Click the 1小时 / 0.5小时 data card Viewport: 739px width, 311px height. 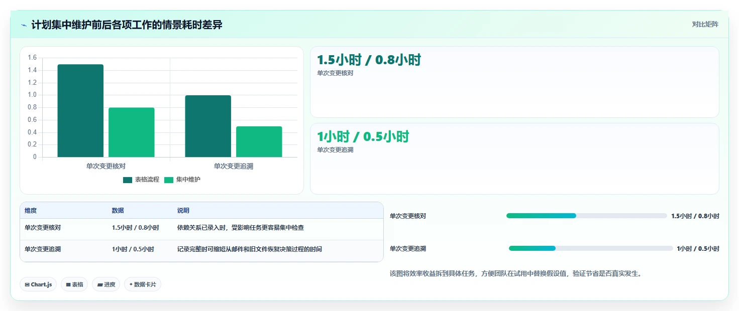(x=514, y=159)
